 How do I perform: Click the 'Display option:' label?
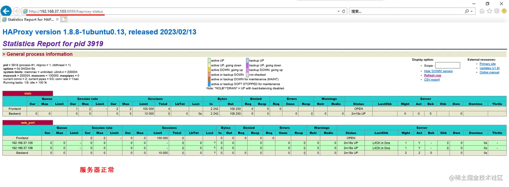pyautogui.click(x=423, y=60)
